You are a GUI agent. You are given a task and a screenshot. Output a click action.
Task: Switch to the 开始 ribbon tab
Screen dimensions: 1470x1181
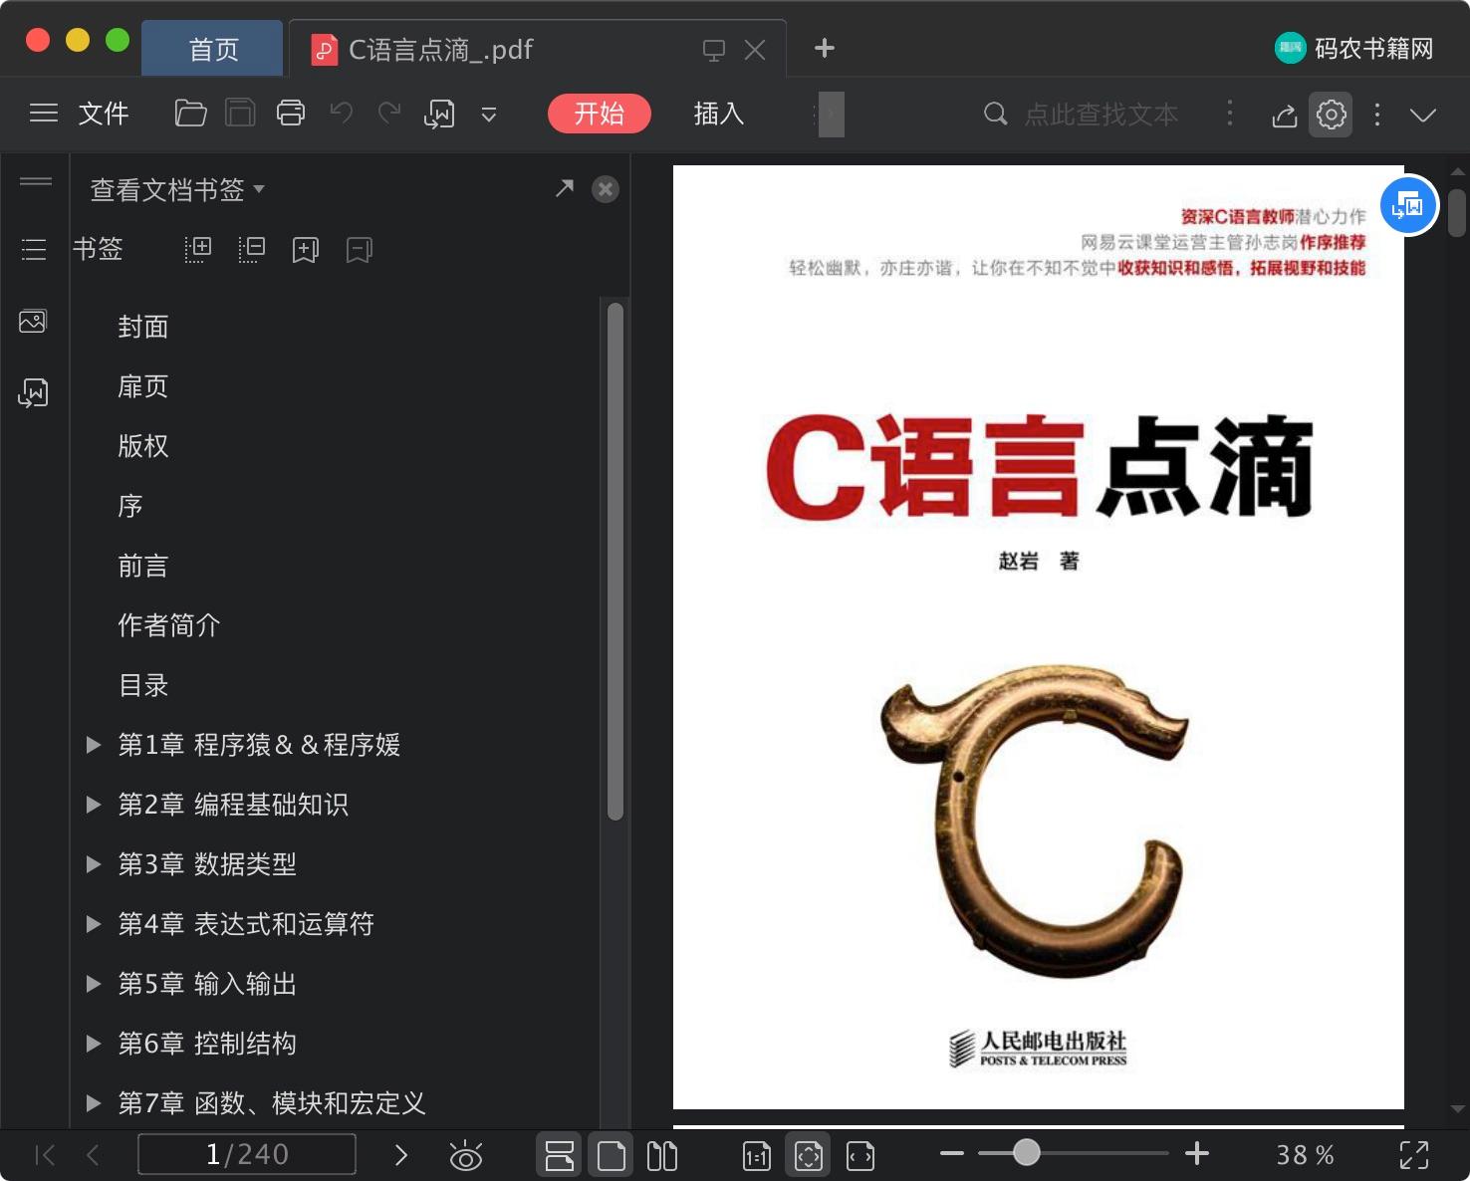click(600, 114)
